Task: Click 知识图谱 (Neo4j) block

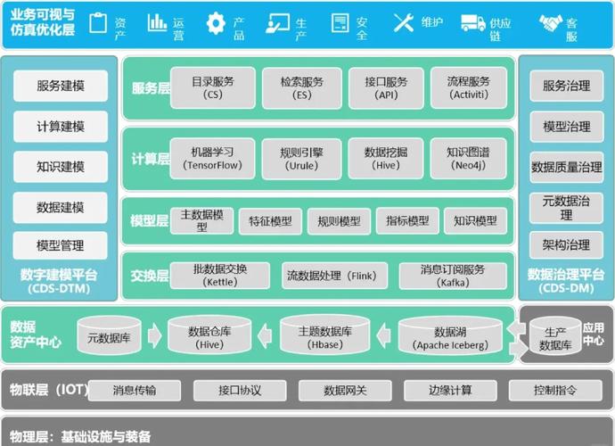Action: point(468,159)
